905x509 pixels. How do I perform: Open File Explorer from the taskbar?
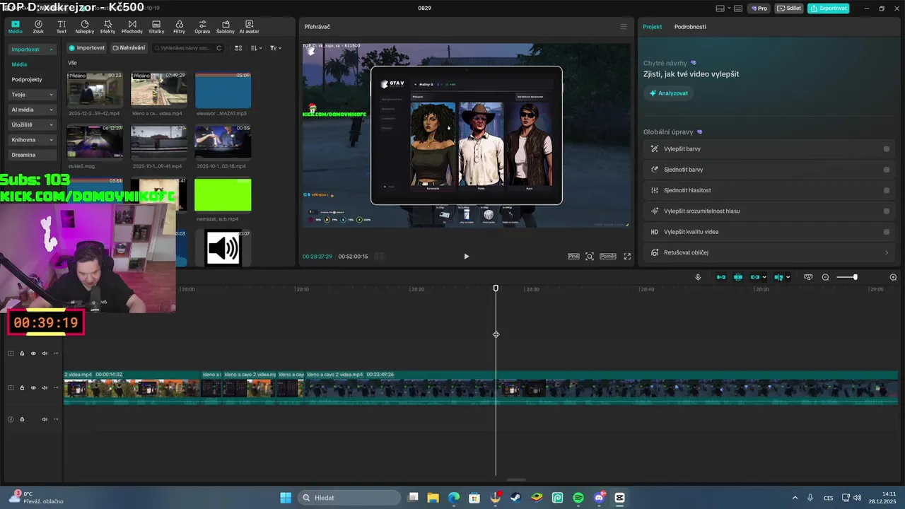(433, 498)
